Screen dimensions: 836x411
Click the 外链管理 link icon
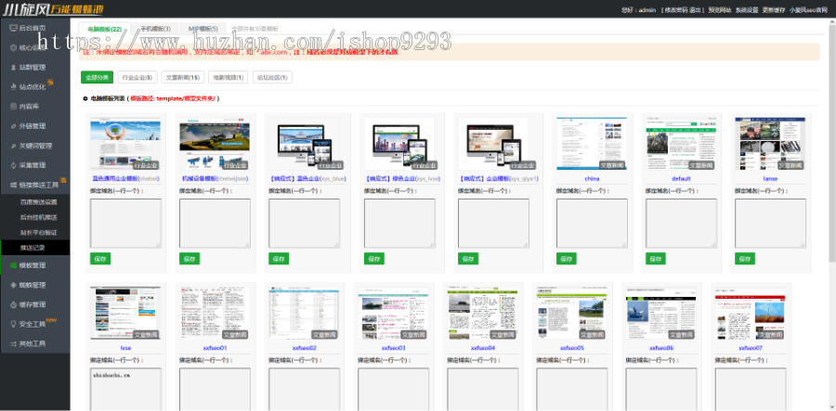pos(12,126)
